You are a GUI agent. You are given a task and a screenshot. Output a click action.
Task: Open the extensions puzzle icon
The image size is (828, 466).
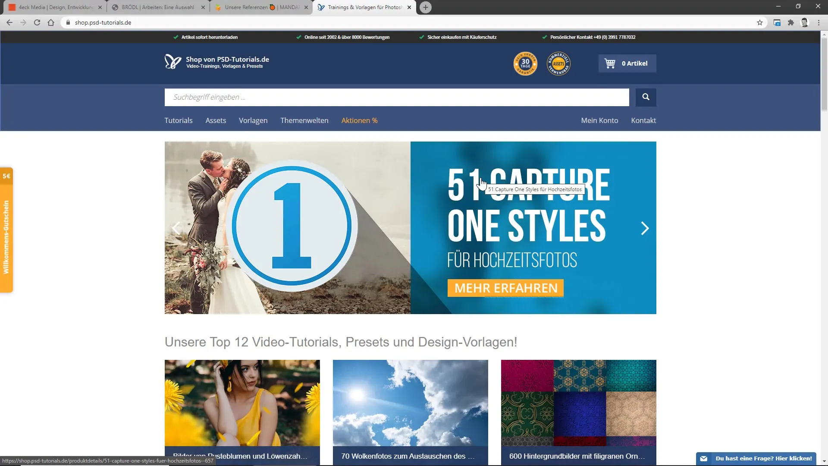coord(790,22)
